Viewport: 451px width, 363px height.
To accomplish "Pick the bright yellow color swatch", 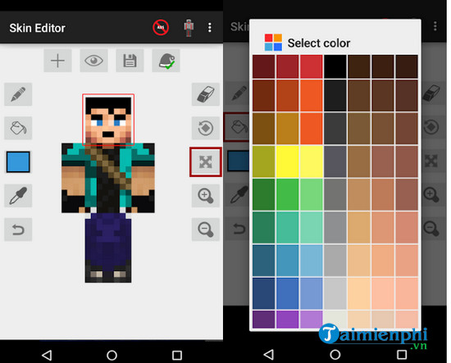I will click(287, 161).
